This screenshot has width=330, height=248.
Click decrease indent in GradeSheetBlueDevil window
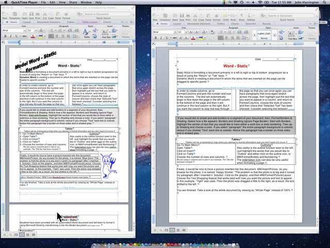click(70, 30)
